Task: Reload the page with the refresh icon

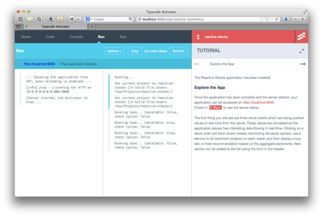Action: [x=277, y=19]
